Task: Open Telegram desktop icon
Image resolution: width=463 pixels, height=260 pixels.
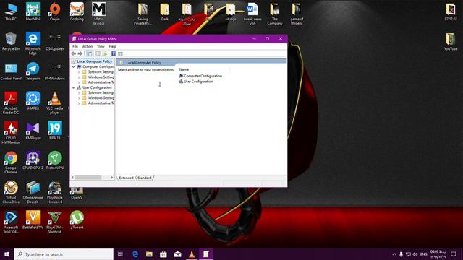Action: click(x=33, y=71)
